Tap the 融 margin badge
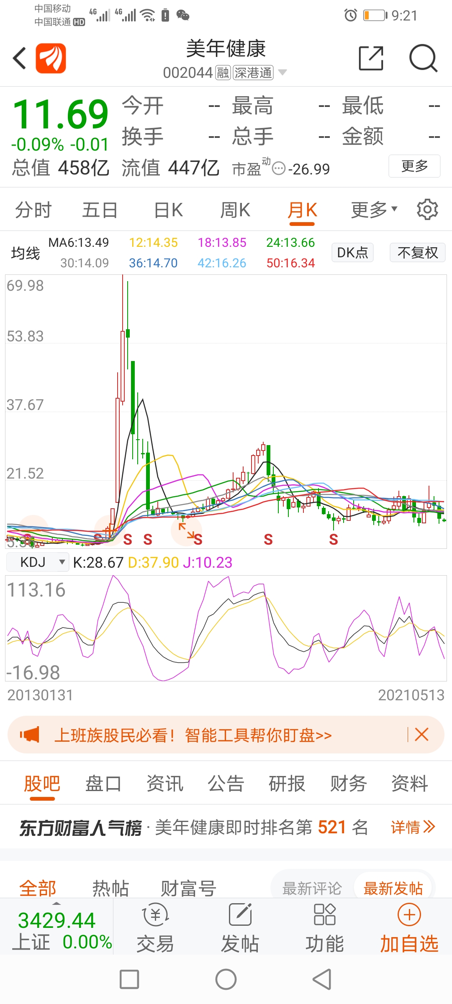The width and height of the screenshot is (452, 1004). [x=223, y=73]
